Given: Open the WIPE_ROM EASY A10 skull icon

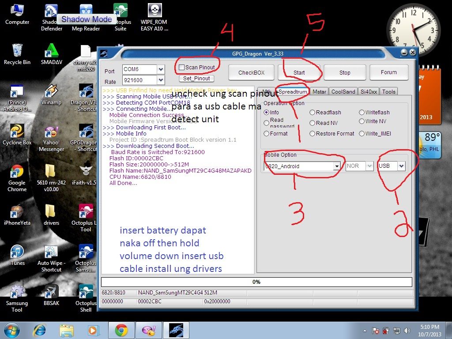Looking at the screenshot, I should click(154, 17).
